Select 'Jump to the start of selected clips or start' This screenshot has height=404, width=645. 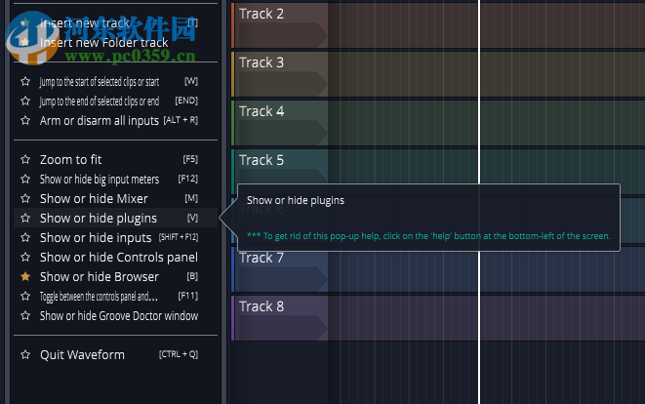[x=115, y=81]
